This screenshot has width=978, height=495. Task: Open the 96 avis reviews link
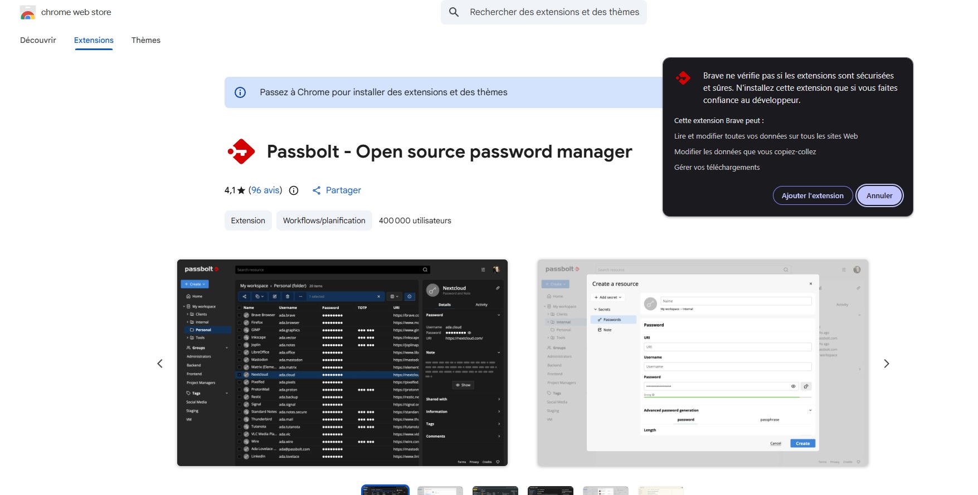tap(265, 190)
